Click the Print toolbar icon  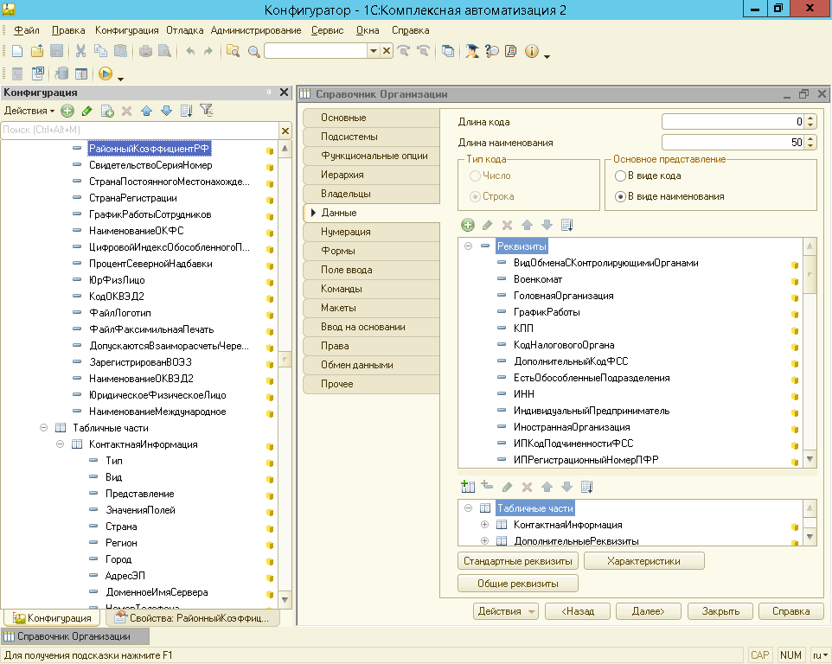click(x=145, y=51)
